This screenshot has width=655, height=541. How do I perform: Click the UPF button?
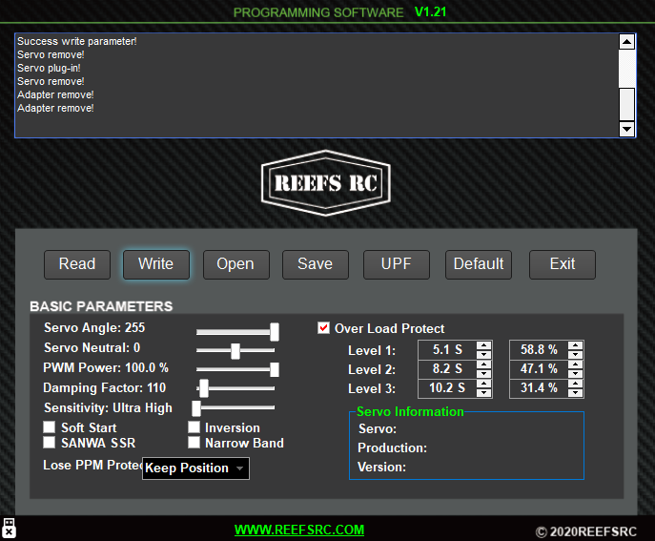pos(397,264)
